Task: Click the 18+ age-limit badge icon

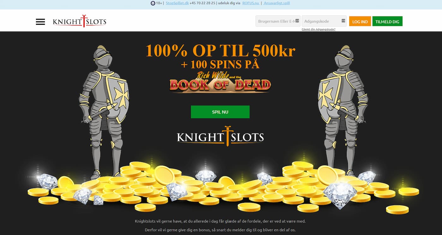Action: point(153,3)
